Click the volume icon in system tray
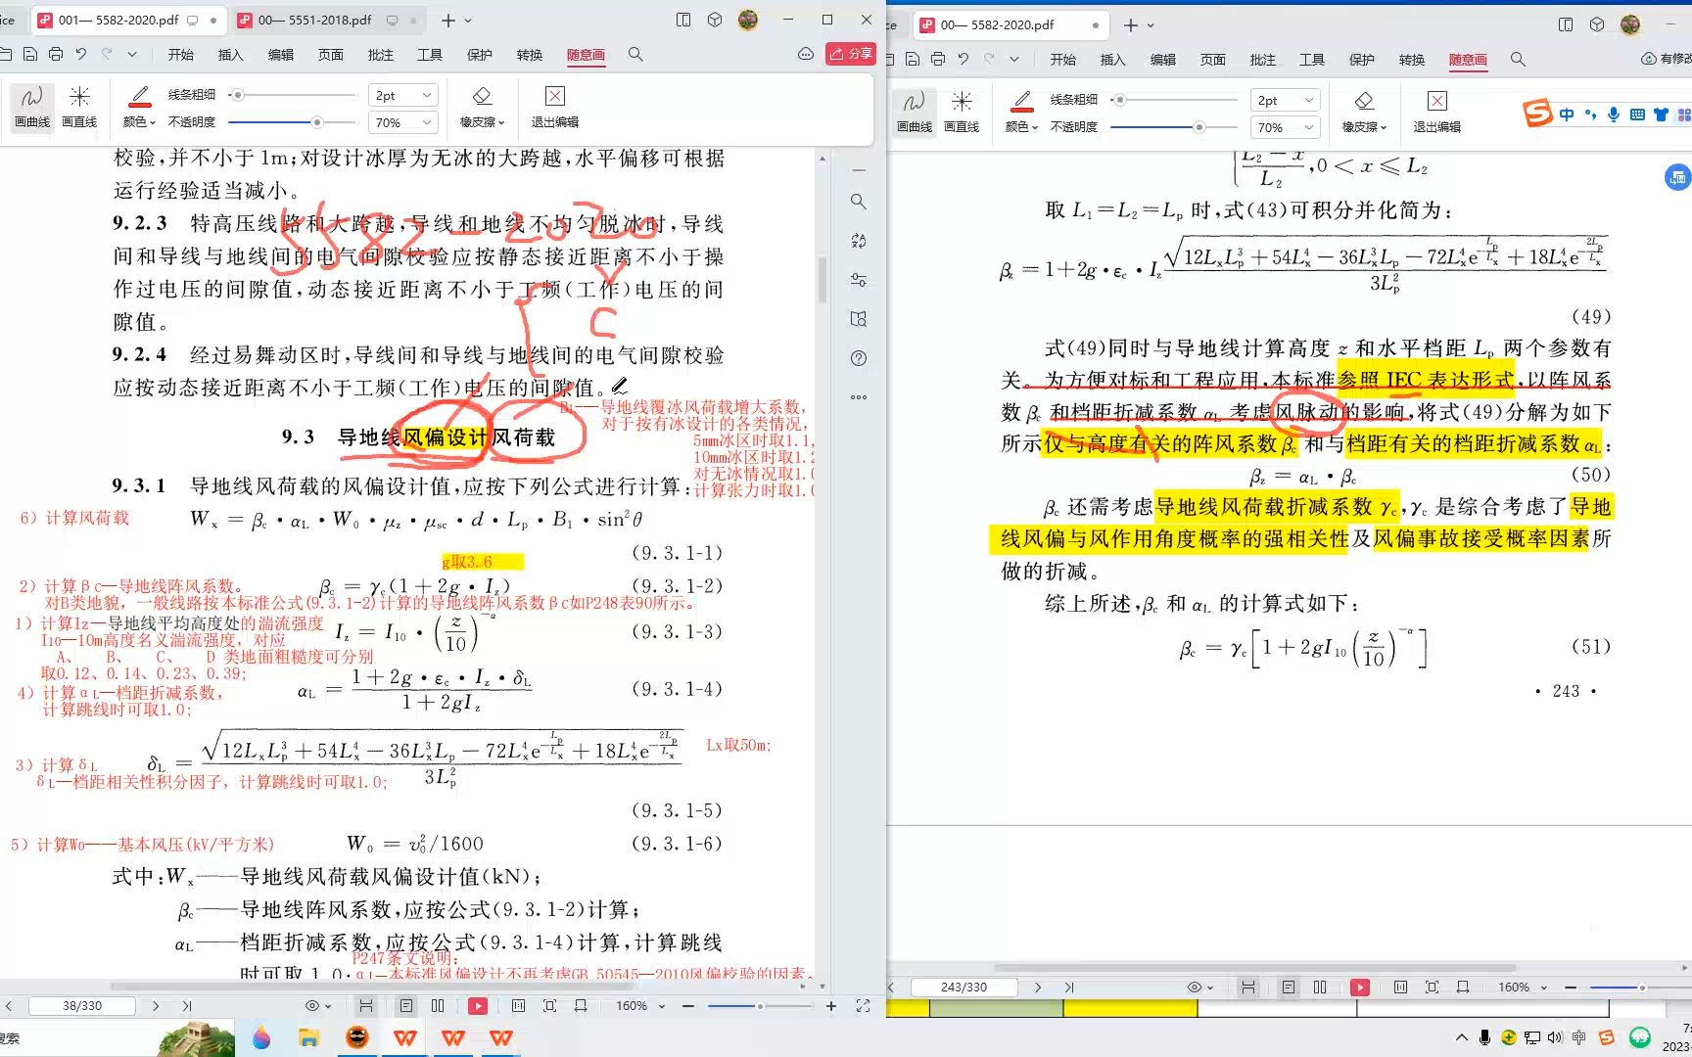 (1555, 1037)
